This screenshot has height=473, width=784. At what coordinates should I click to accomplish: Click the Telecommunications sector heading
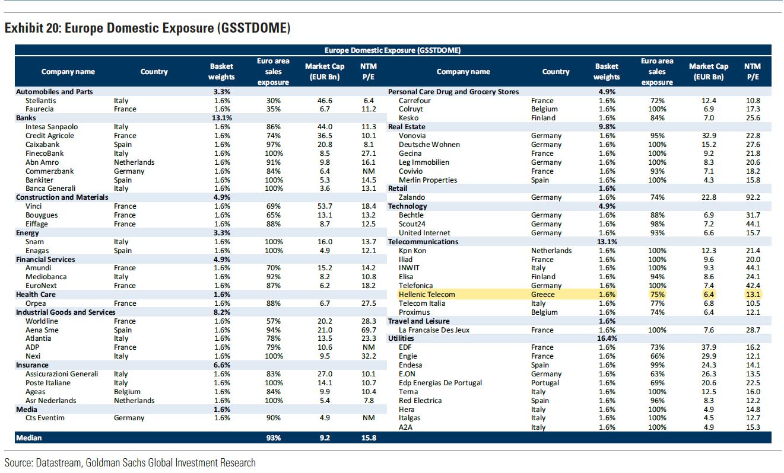click(x=423, y=242)
